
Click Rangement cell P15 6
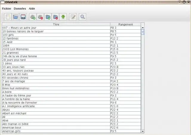[126, 49]
